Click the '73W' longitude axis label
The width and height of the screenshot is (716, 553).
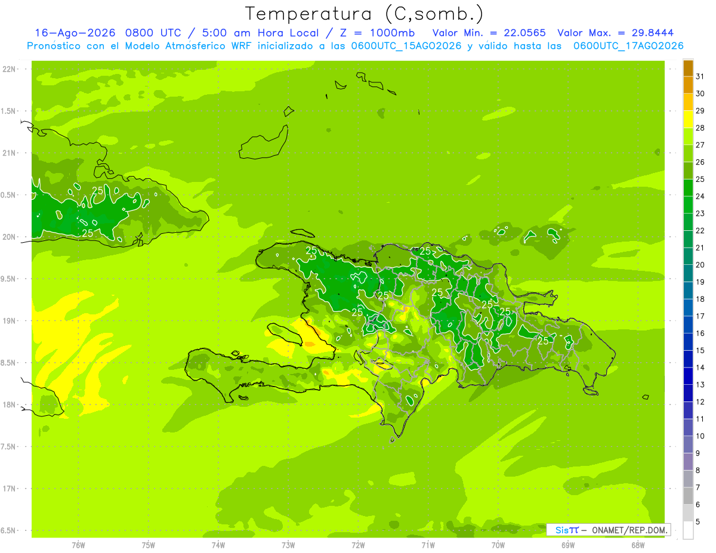pyautogui.click(x=288, y=545)
